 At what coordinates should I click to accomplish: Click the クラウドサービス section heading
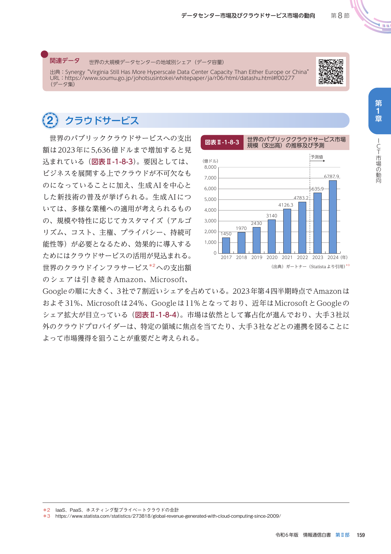coord(102,121)
